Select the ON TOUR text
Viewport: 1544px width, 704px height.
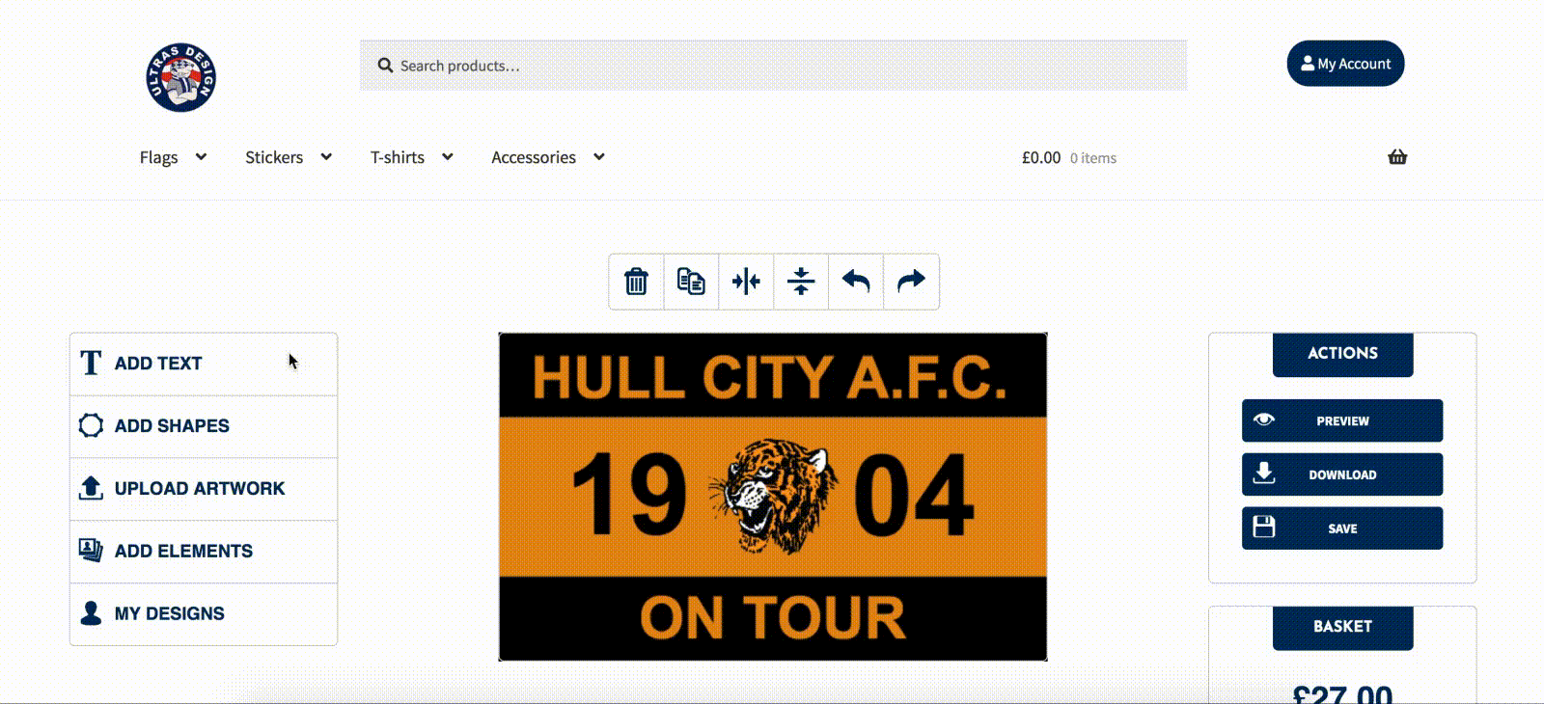click(773, 618)
